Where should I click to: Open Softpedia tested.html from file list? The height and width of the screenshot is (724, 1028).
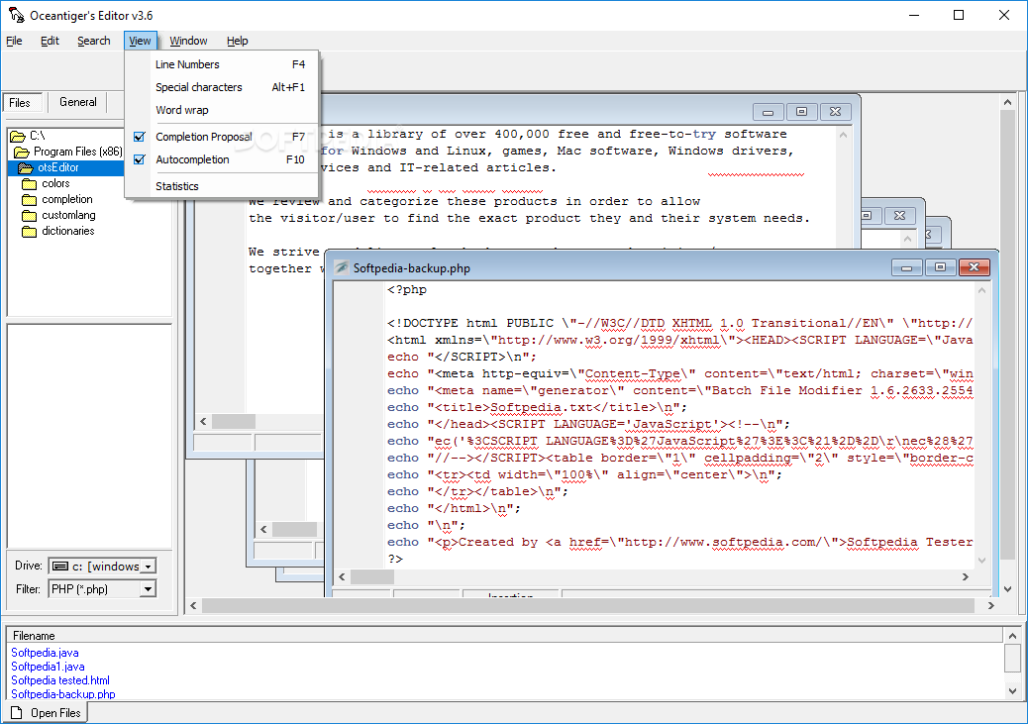(60, 680)
